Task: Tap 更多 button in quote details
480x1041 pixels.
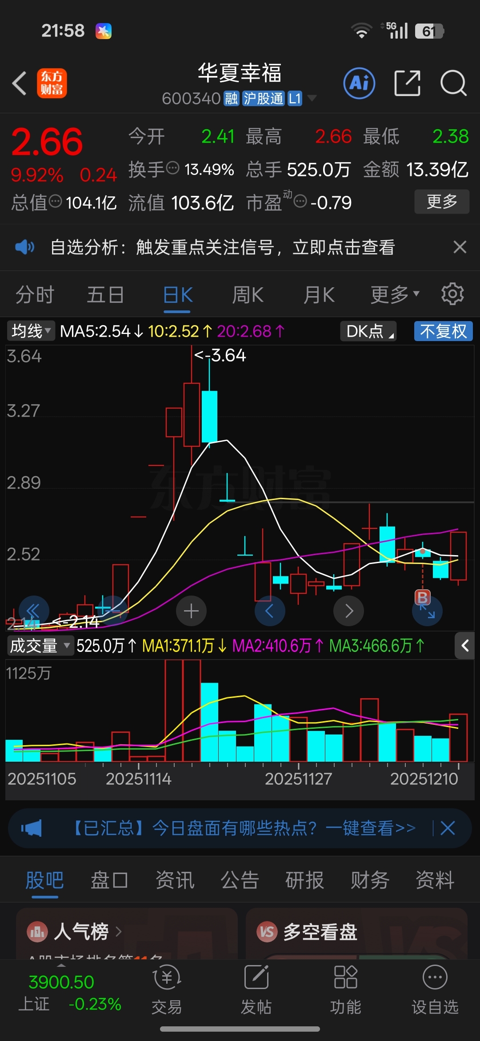Action: [x=442, y=202]
